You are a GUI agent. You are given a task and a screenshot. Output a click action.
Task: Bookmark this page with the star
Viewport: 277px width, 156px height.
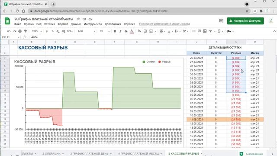(x=247, y=11)
